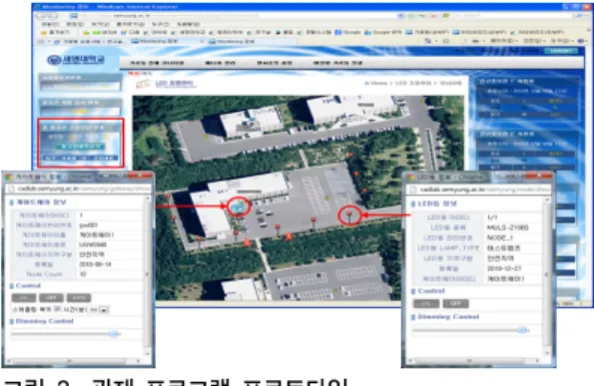Open the time dropdown in gateway popup
Screen dimensions: 594x386
tap(104, 309)
